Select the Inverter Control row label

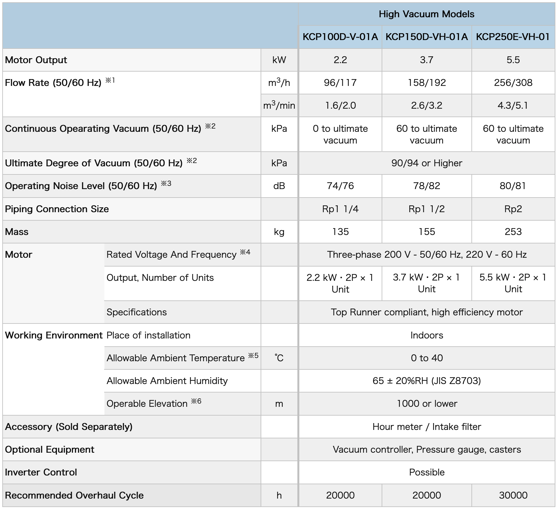click(41, 472)
